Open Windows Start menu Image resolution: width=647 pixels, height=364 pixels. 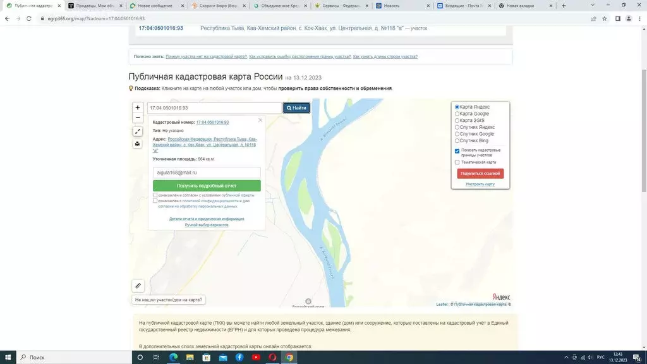8,358
